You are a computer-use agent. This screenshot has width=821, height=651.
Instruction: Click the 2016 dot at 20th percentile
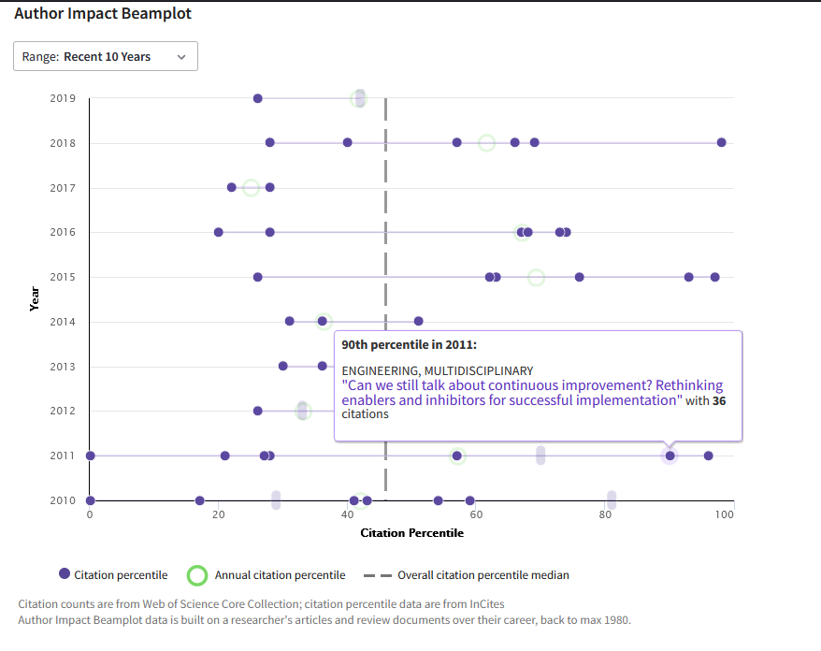click(x=218, y=232)
